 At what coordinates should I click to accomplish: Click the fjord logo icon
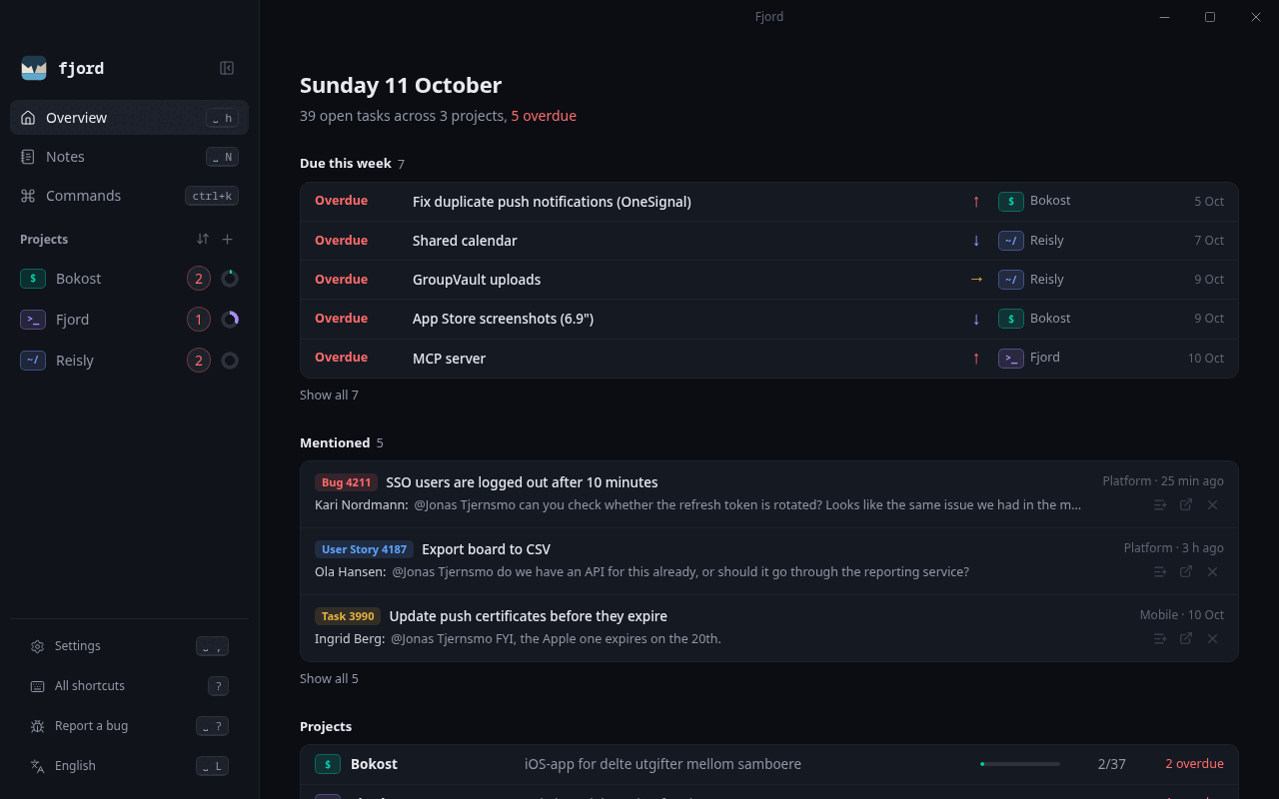tap(34, 68)
